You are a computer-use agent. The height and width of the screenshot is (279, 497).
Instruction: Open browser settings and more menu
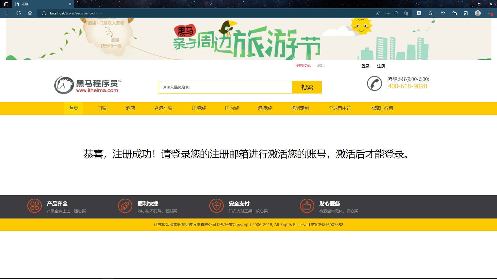[489, 13]
